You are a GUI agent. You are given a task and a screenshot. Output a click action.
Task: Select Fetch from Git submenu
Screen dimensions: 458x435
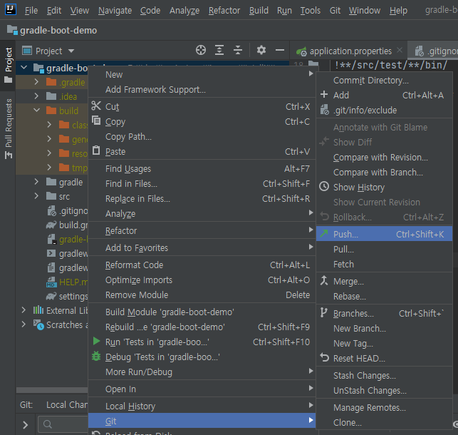(x=384, y=264)
